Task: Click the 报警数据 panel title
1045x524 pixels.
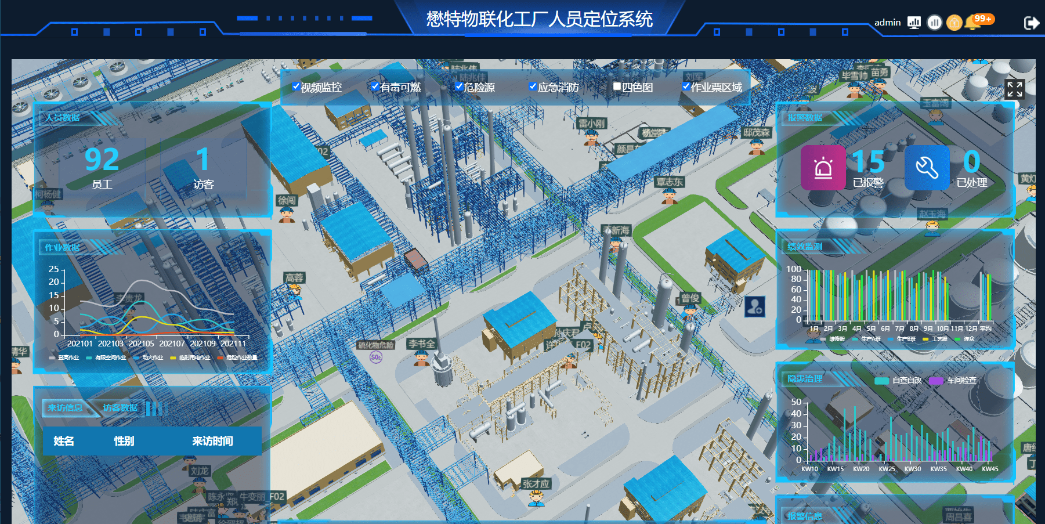Action: pyautogui.click(x=805, y=117)
